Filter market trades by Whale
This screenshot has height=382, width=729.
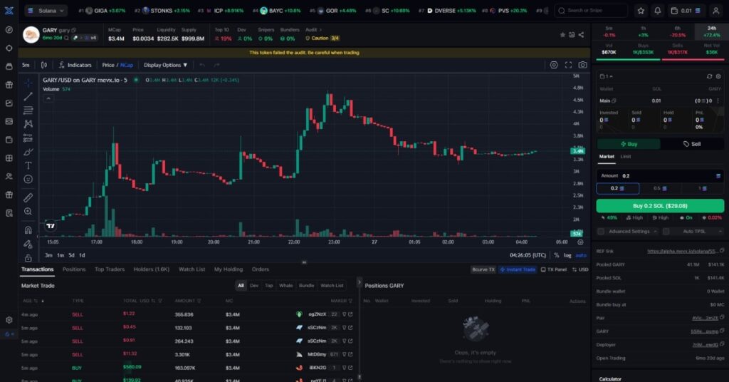tap(285, 286)
